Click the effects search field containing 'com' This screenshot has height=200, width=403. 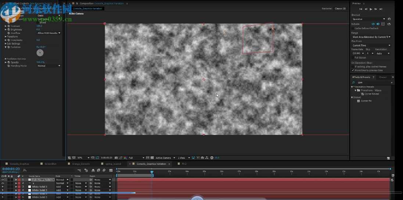click(x=371, y=83)
